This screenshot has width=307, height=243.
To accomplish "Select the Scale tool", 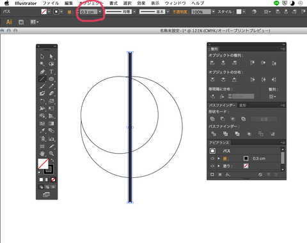I will 51,101.
